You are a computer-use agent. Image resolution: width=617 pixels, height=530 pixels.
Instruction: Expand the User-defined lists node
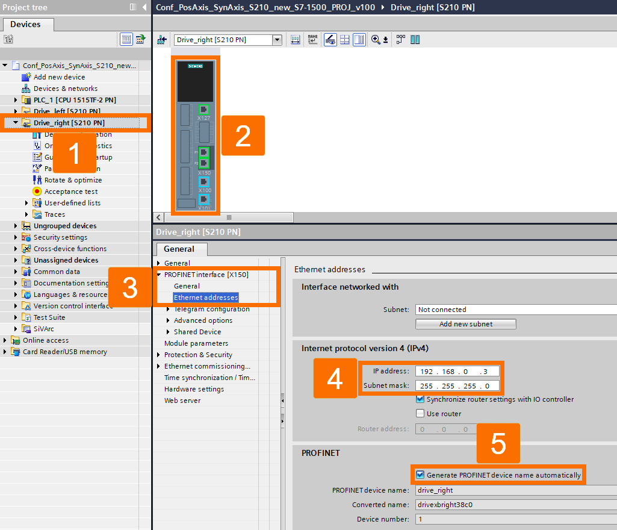click(x=26, y=203)
